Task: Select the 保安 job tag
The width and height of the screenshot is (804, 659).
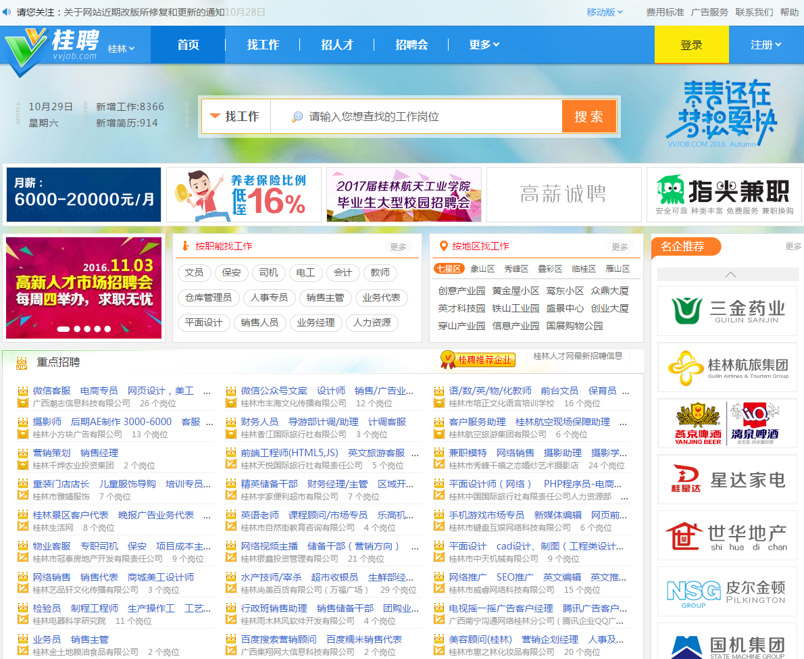Action: (x=231, y=273)
